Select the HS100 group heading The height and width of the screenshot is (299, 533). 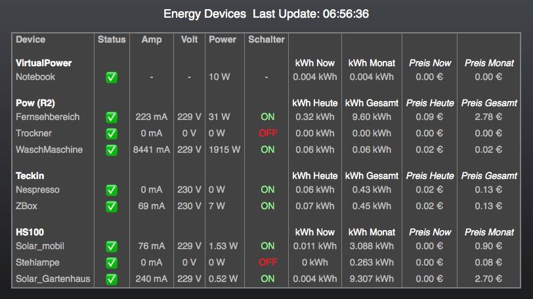(x=30, y=232)
